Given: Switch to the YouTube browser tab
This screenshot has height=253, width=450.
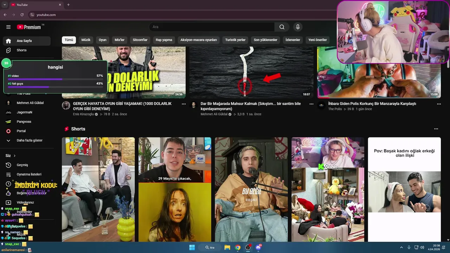Looking at the screenshot, I should 36,5.
